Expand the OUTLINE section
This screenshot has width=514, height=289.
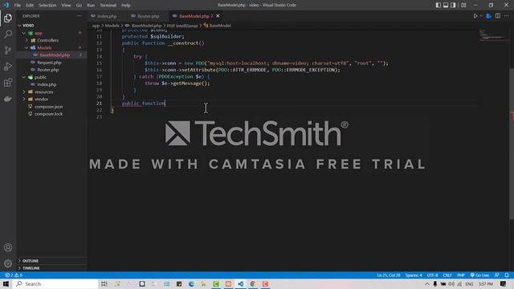[51, 261]
